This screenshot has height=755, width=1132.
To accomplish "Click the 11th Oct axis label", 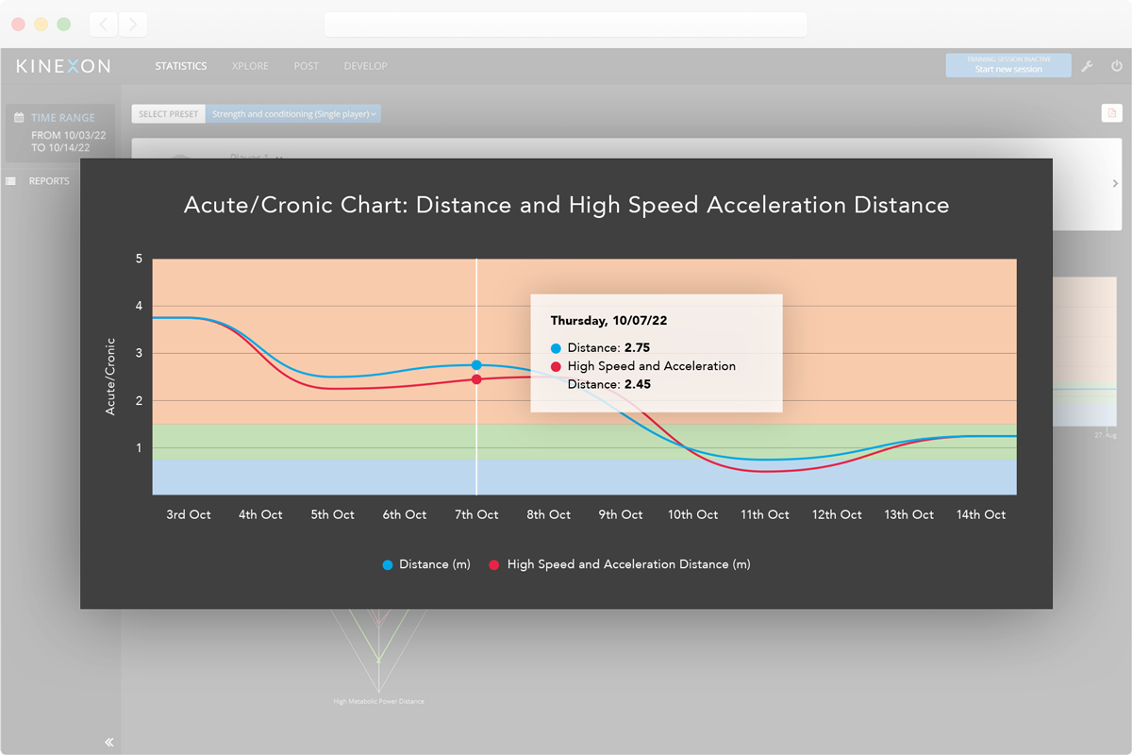I will 765,514.
